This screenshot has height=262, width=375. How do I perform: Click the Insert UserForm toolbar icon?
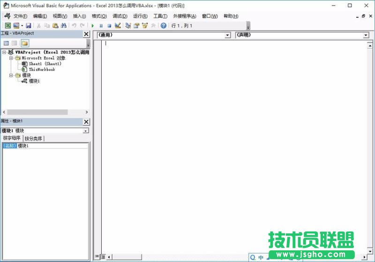pos(16,25)
